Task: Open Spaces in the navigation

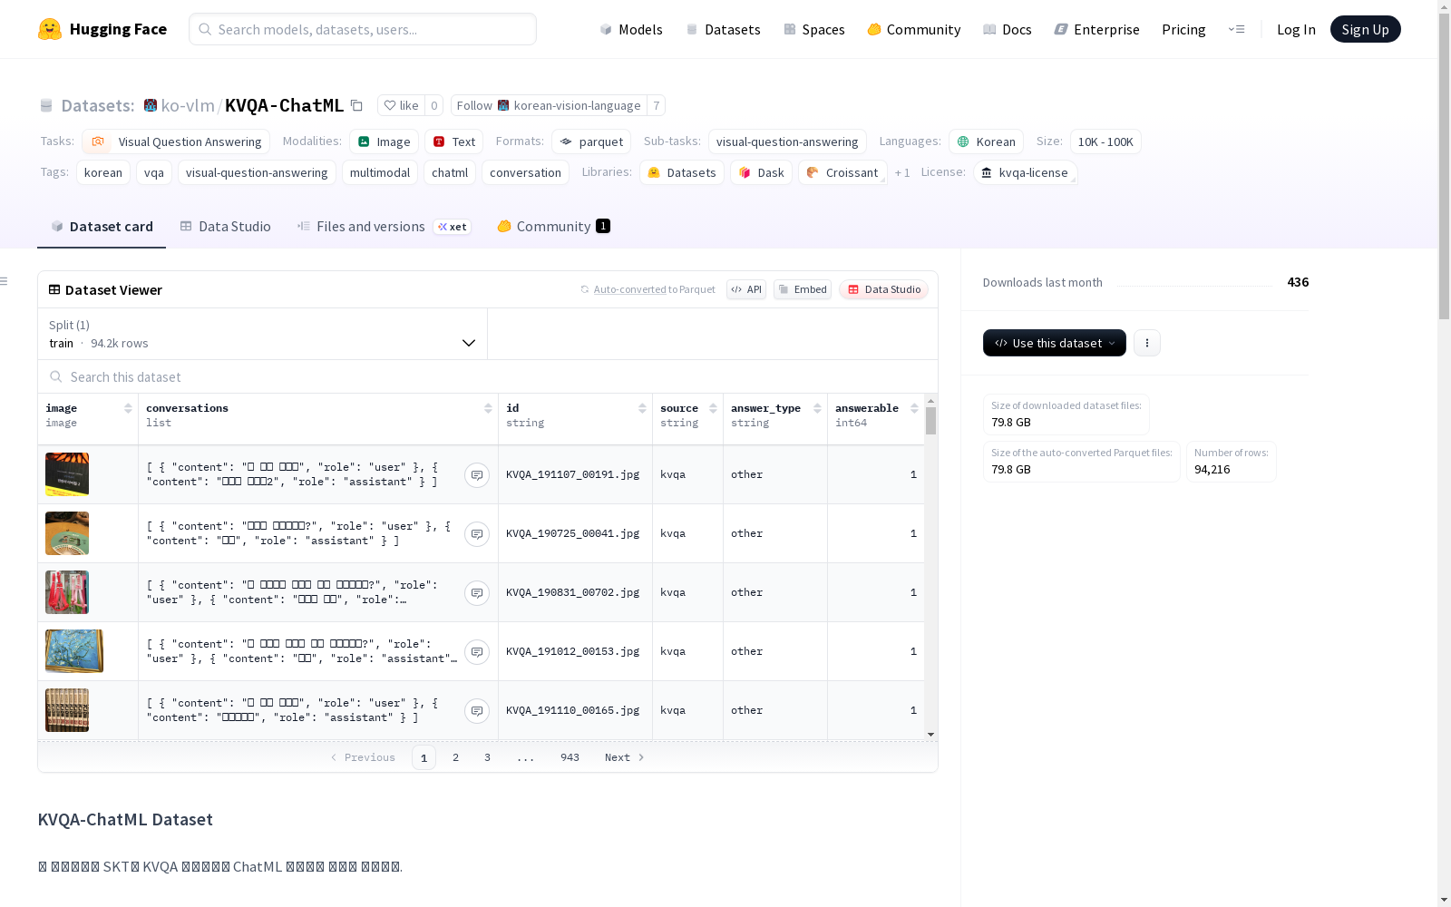Action: (814, 29)
